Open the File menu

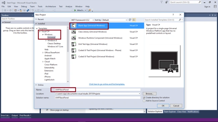click(3, 6)
